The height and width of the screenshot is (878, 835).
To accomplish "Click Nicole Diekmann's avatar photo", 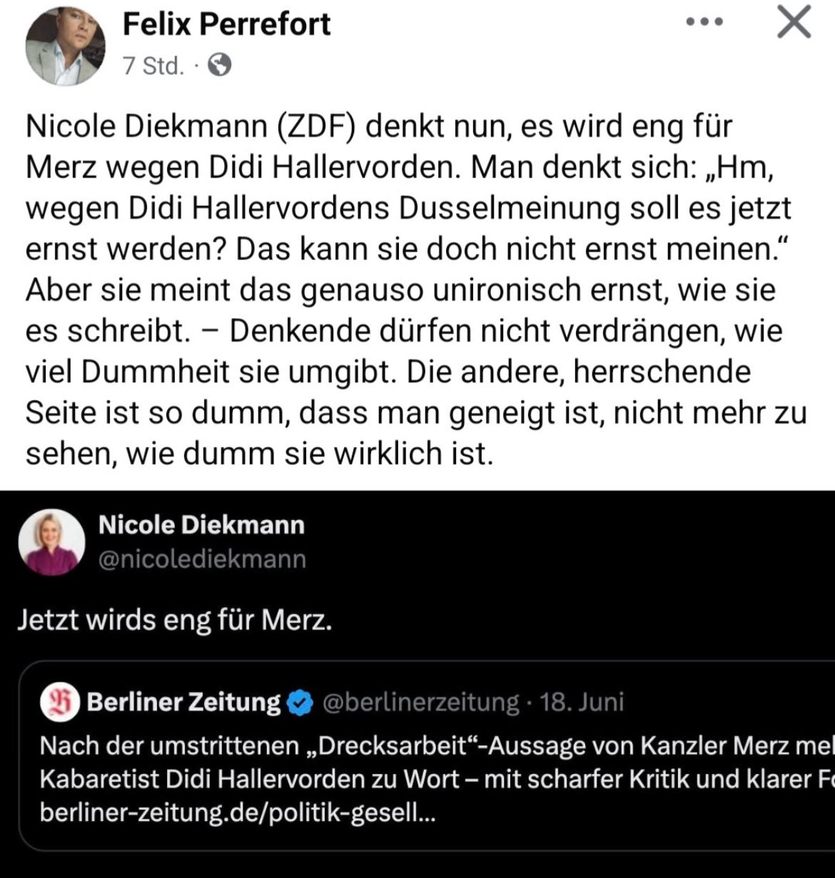I will tap(50, 541).
